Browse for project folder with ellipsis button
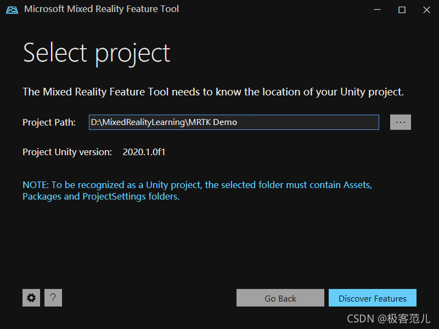The image size is (439, 329). [401, 122]
